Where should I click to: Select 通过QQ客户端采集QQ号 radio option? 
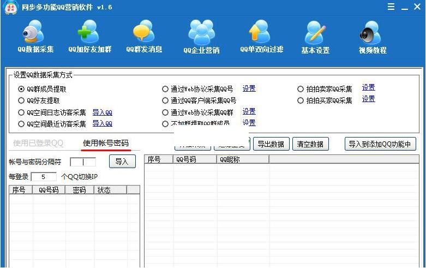tap(165, 101)
